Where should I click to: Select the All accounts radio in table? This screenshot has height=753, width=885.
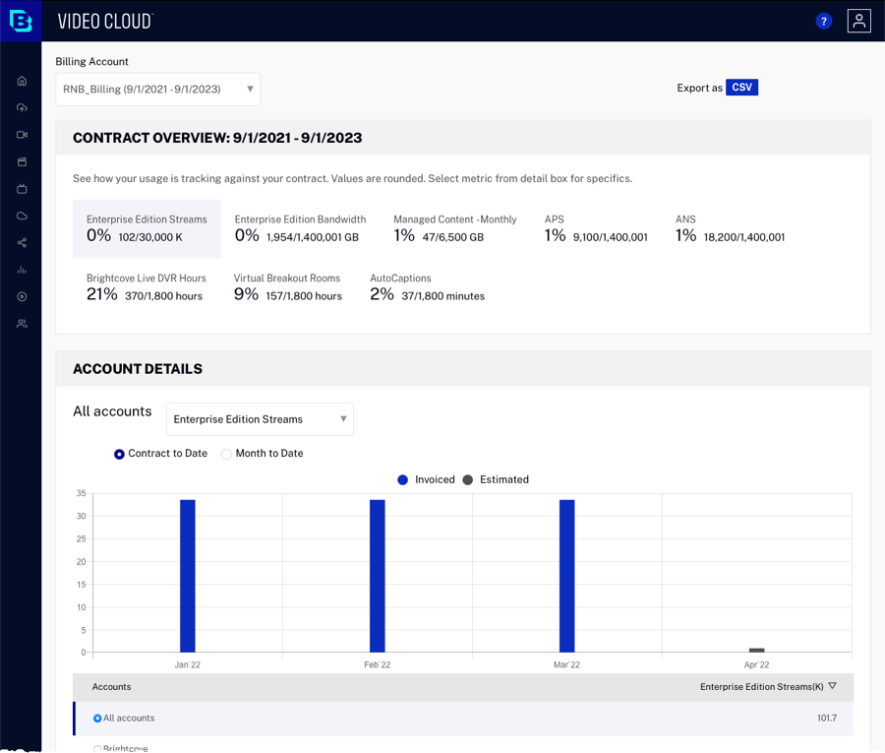[x=97, y=719]
